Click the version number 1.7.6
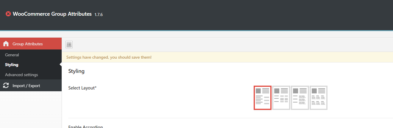Image resolution: width=393 pixels, height=128 pixels. (99, 14)
